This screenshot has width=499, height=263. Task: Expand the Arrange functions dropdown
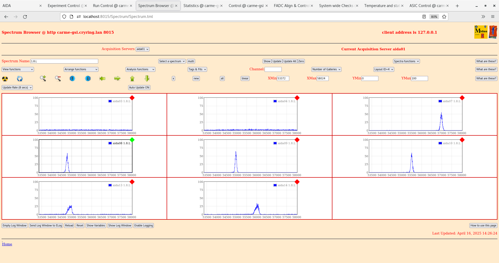[x=81, y=69]
